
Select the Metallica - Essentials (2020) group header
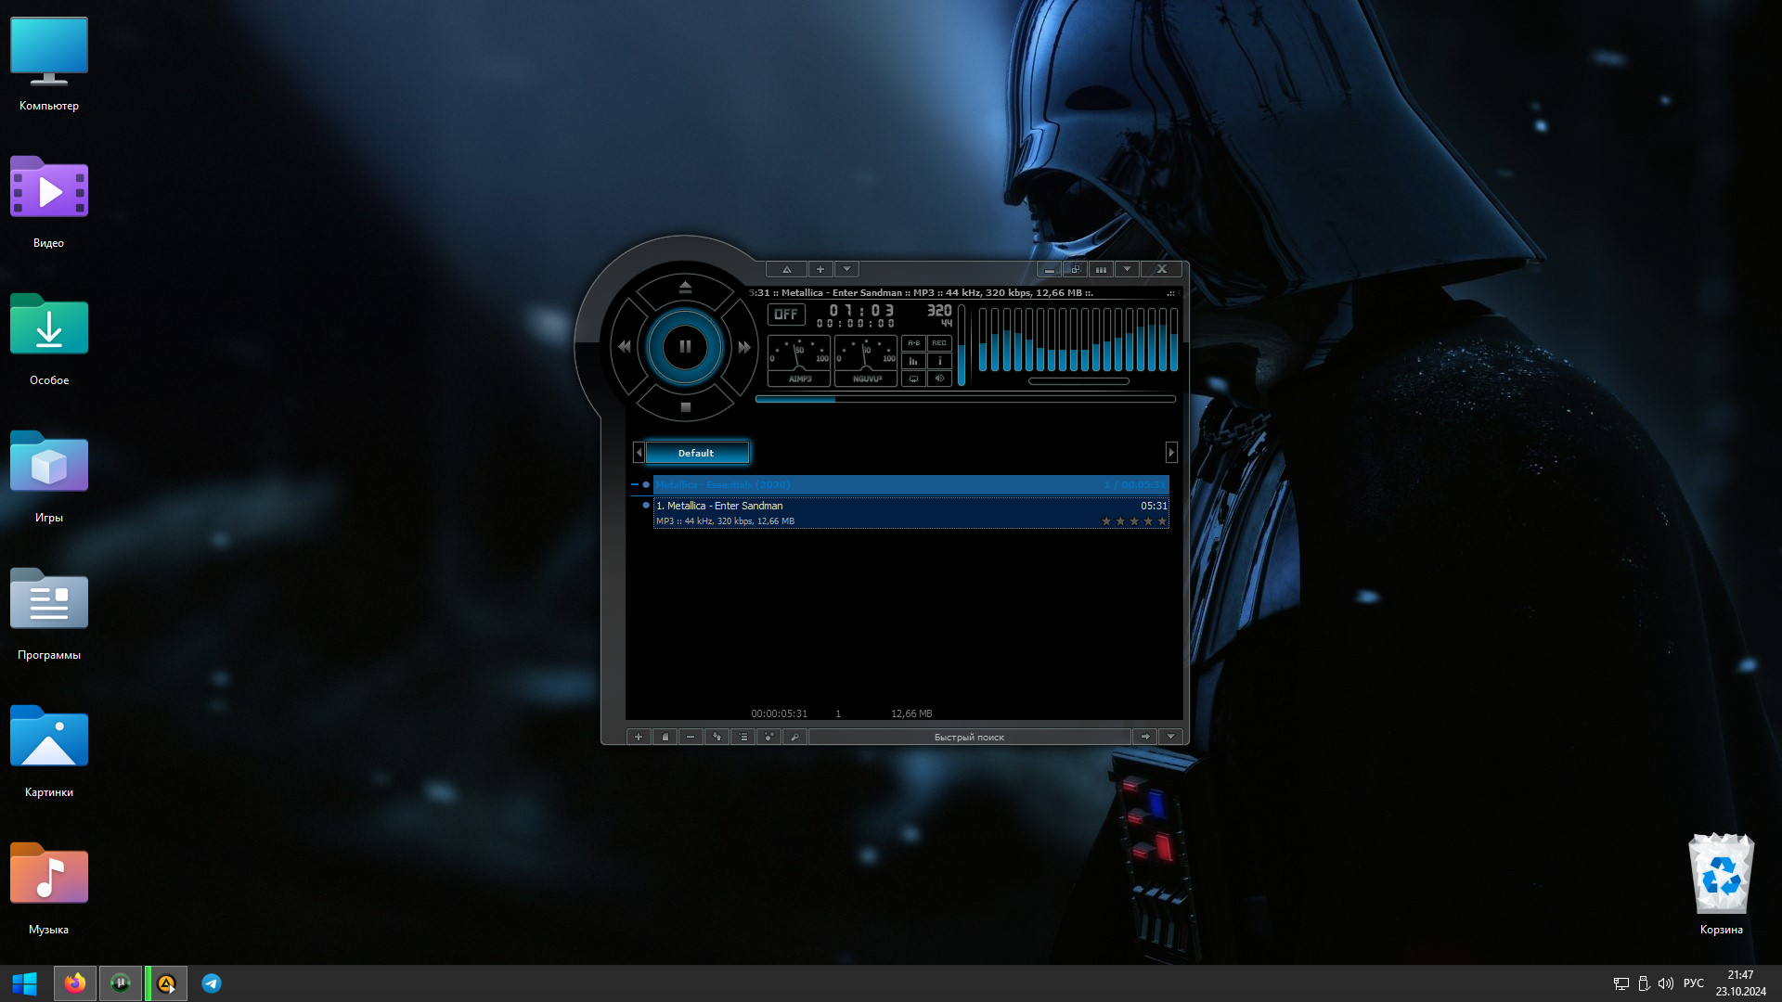click(x=910, y=484)
